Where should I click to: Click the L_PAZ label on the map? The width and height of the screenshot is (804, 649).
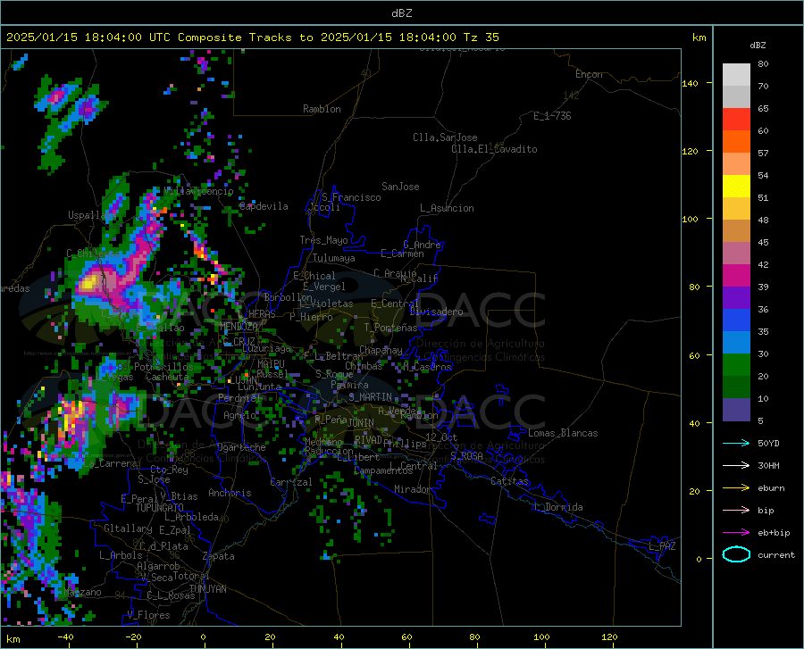tap(662, 546)
